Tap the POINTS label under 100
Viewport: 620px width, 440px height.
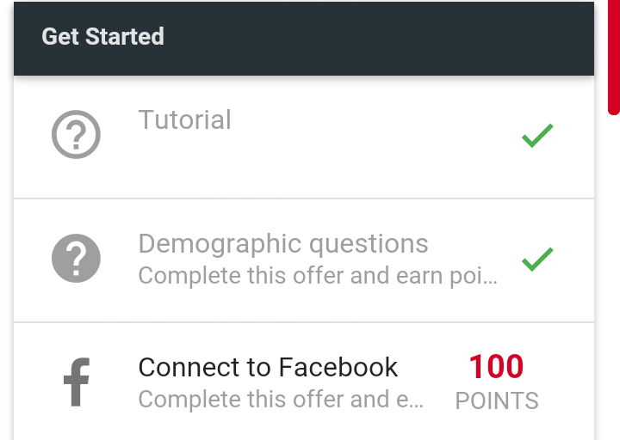[x=497, y=400]
